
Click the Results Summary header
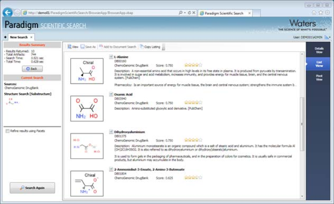pyautogui.click(x=32, y=45)
